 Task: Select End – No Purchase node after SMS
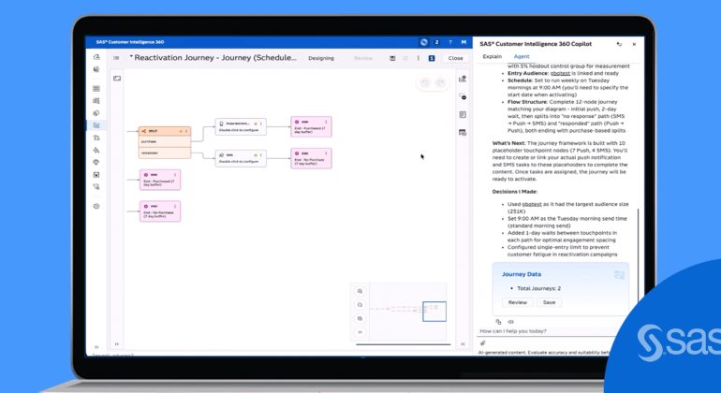[x=311, y=158]
